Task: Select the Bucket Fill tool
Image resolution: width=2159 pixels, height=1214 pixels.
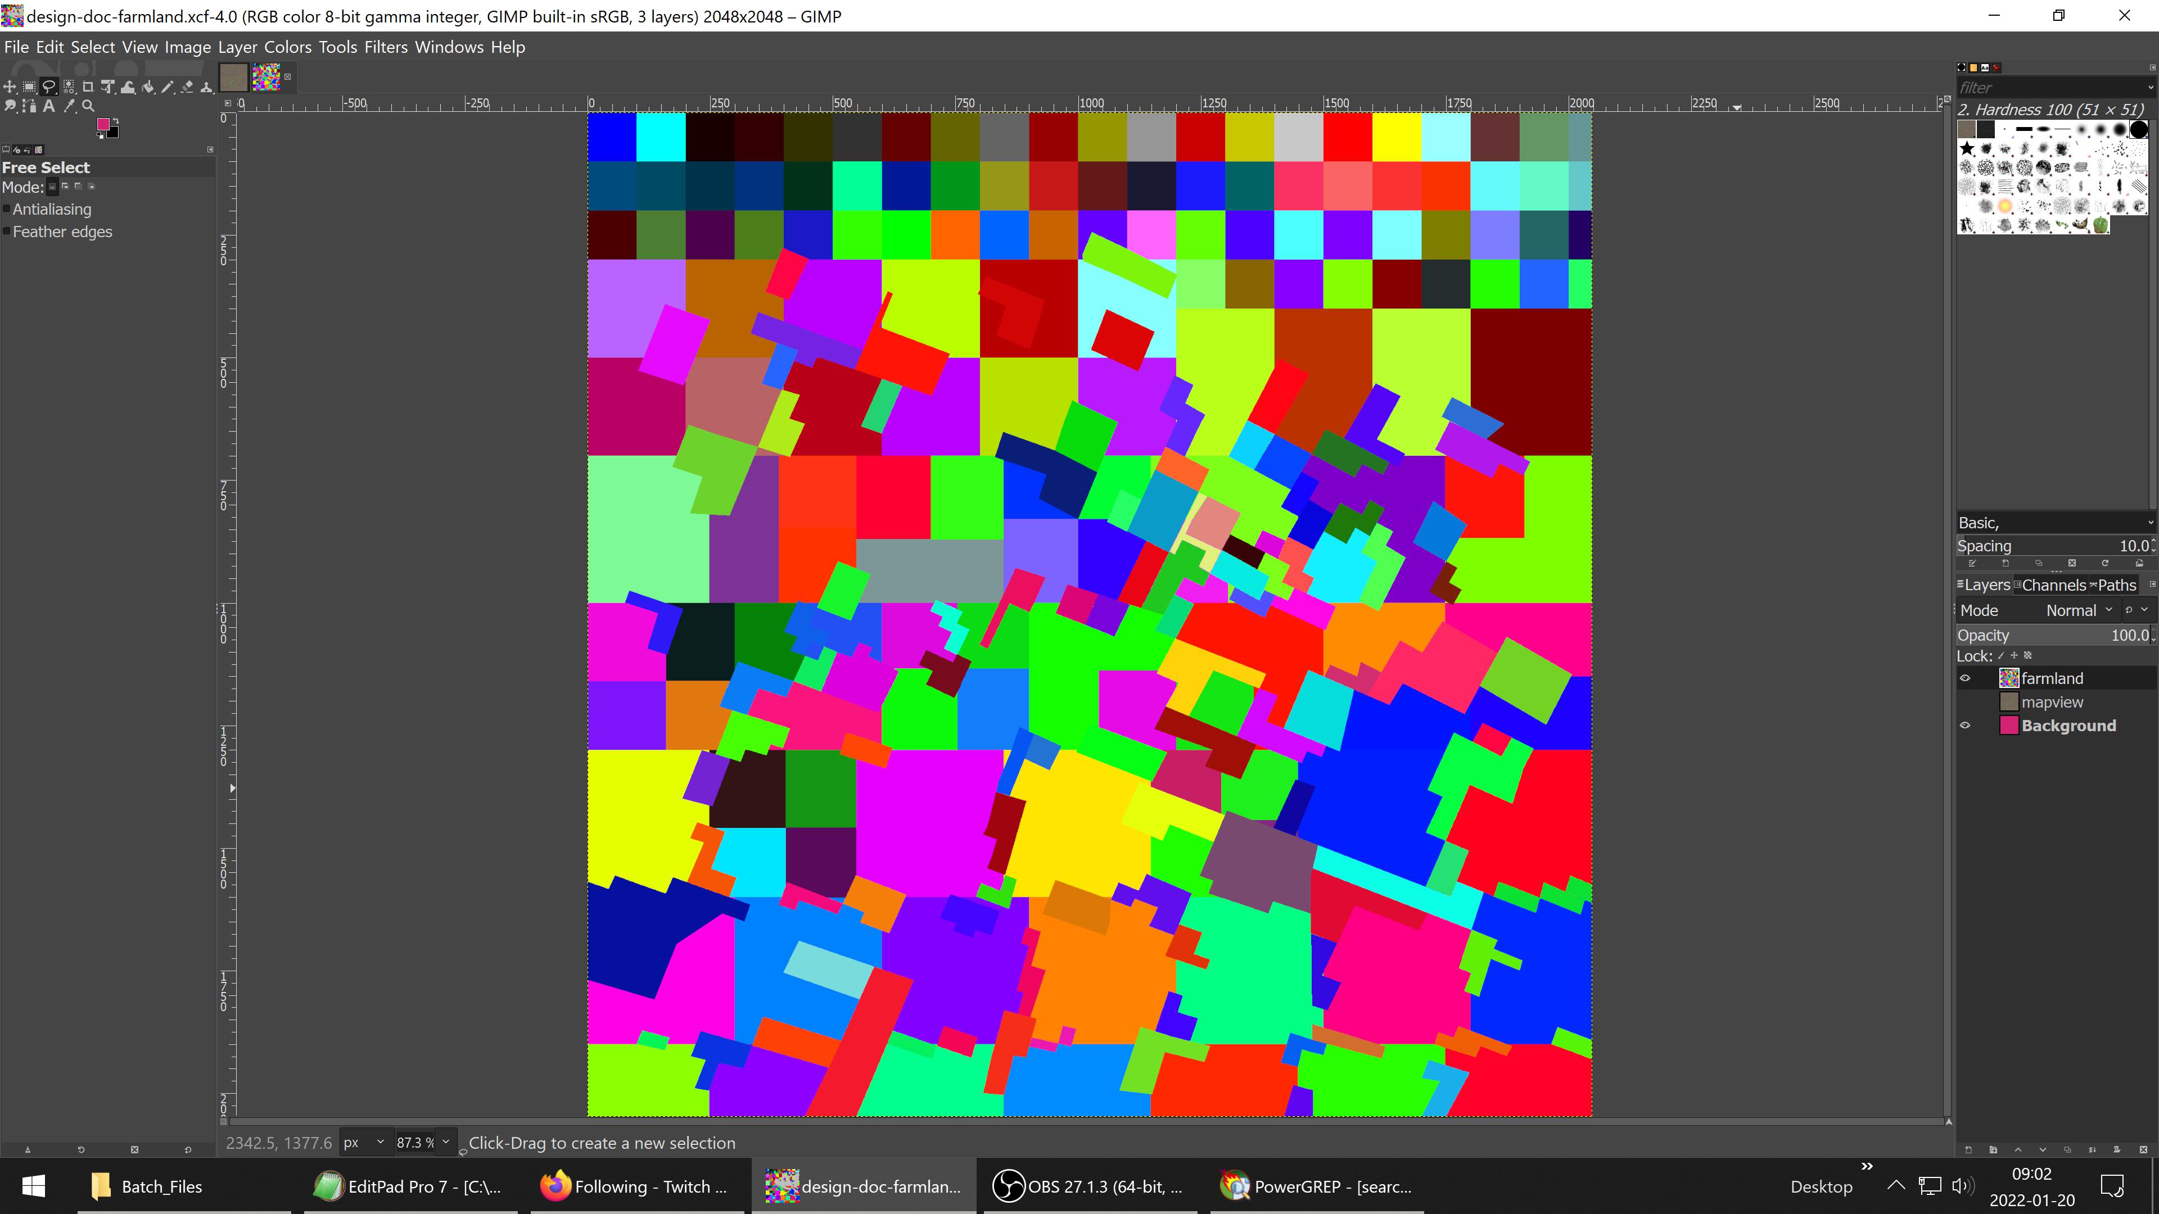Action: point(147,87)
